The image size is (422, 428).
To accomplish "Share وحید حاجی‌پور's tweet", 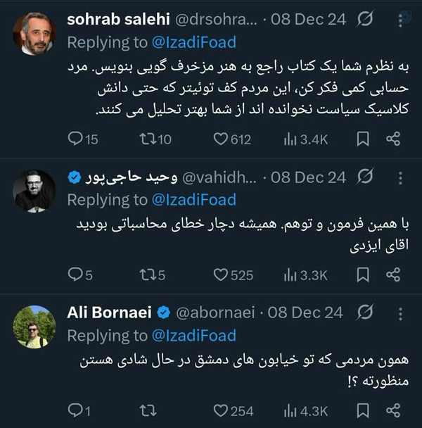I will pyautogui.click(x=394, y=275).
